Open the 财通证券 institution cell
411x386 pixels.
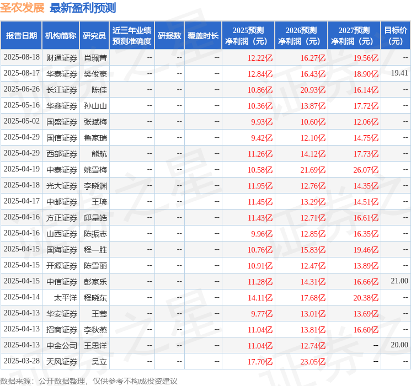click(61, 57)
